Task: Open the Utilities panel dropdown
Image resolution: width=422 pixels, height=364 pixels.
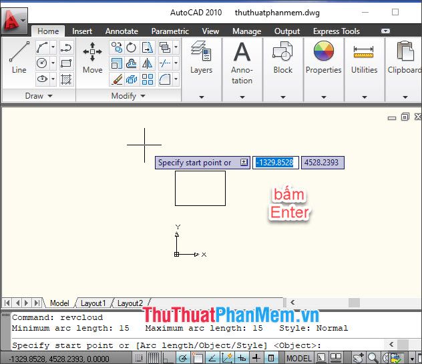Action: pos(365,97)
